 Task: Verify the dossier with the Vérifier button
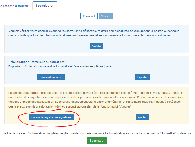[97, 46]
